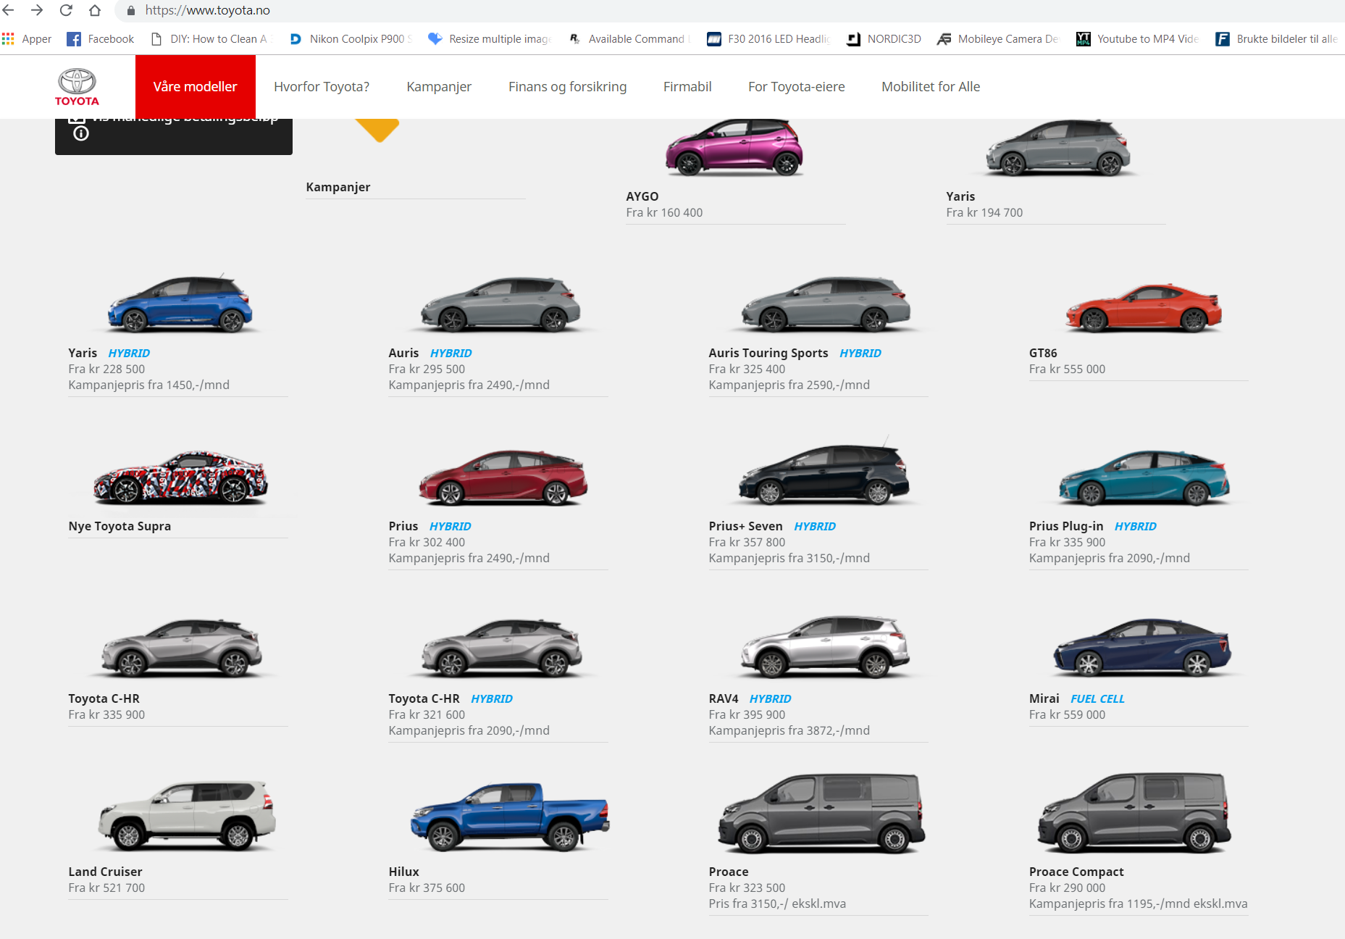
Task: Open Available Command bookmark
Action: pyautogui.click(x=629, y=39)
